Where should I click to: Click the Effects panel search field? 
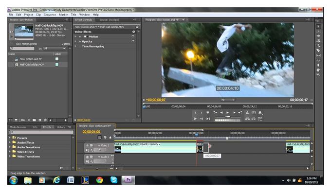41,132
